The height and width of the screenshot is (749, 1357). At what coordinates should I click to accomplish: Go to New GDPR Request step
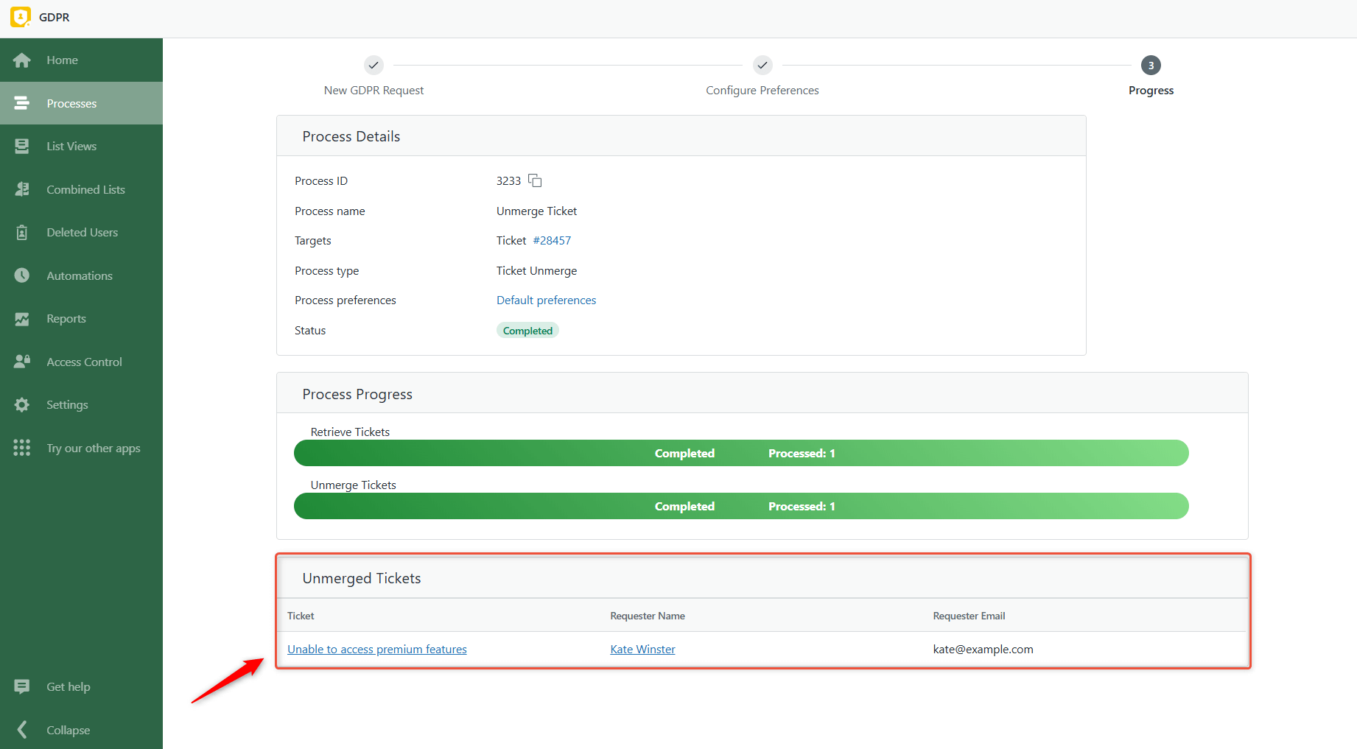[x=374, y=66]
